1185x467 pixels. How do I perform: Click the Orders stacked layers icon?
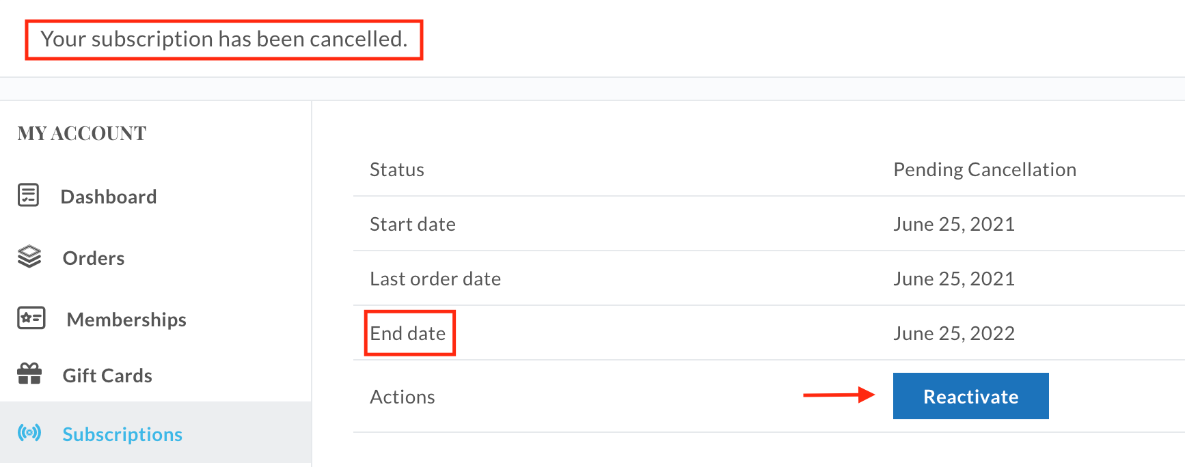click(29, 257)
